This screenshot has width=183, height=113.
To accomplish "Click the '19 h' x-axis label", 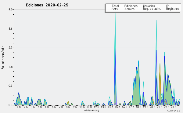I will [145, 107].
